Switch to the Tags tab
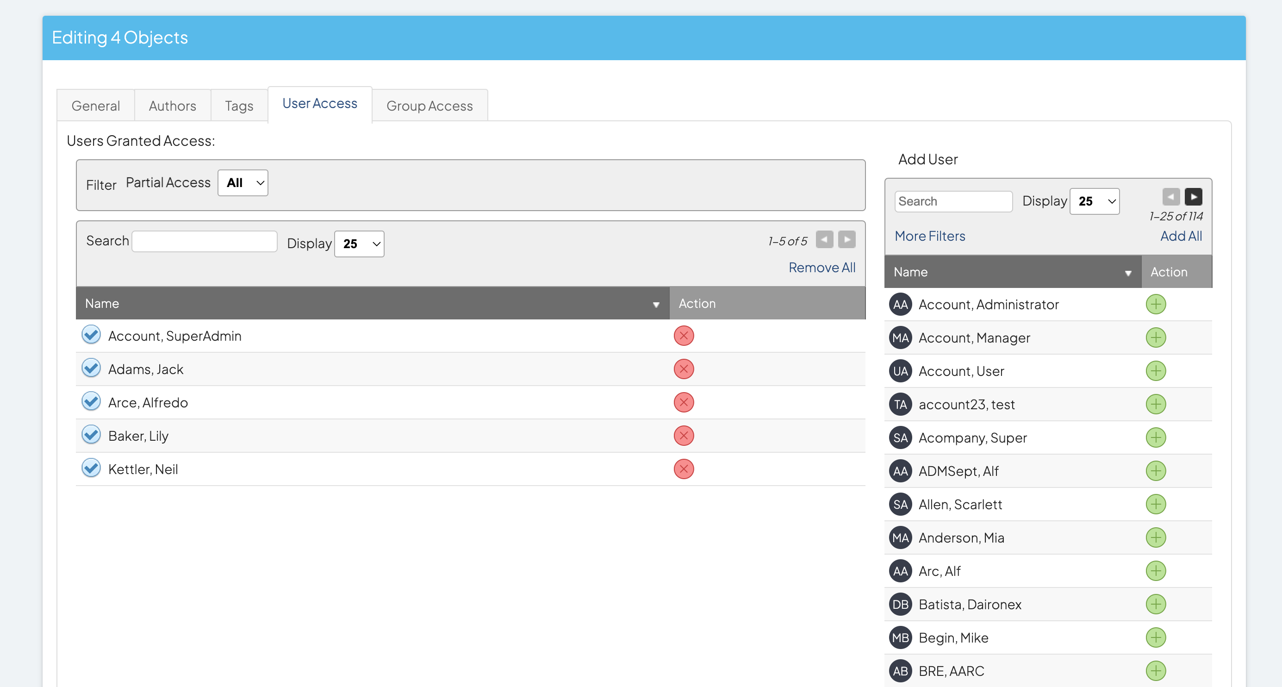 239,106
